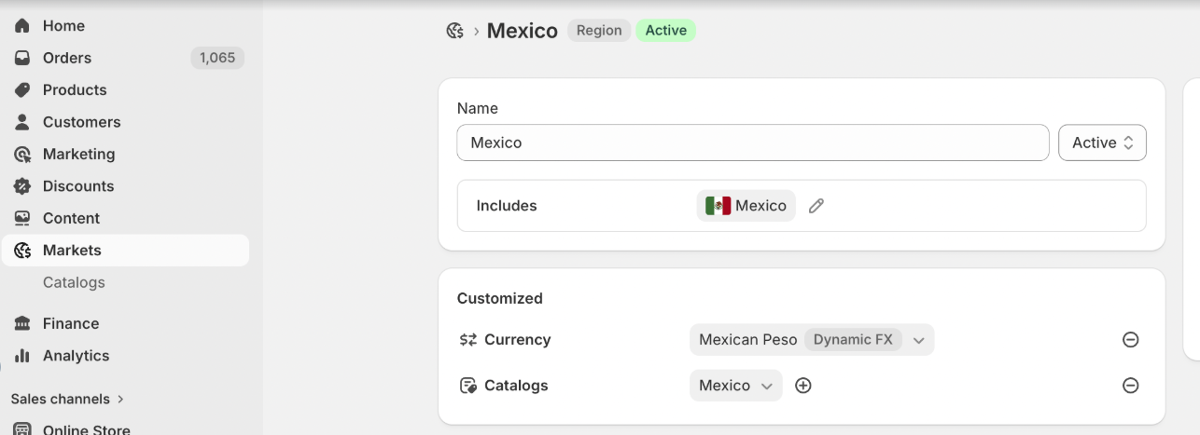Click the Markets breadcrumb globe icon

(x=455, y=31)
